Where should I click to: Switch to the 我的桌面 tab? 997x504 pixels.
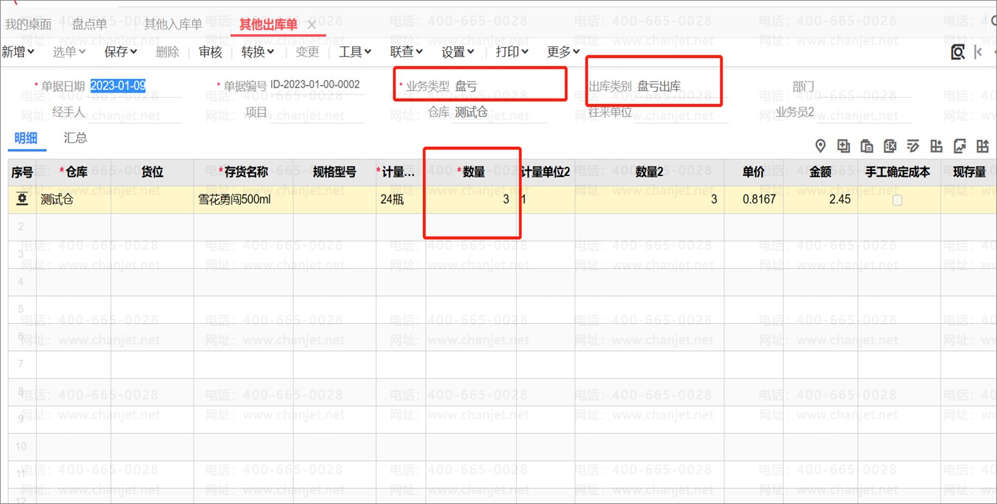click(x=29, y=24)
